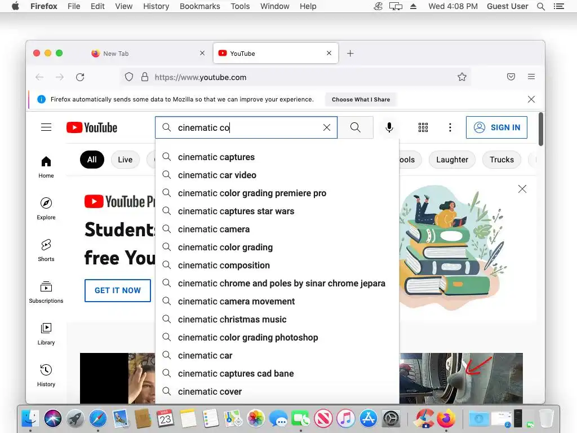This screenshot has height=433, width=577.
Task: Dismiss the Firefox data notification bar
Action: (x=531, y=99)
